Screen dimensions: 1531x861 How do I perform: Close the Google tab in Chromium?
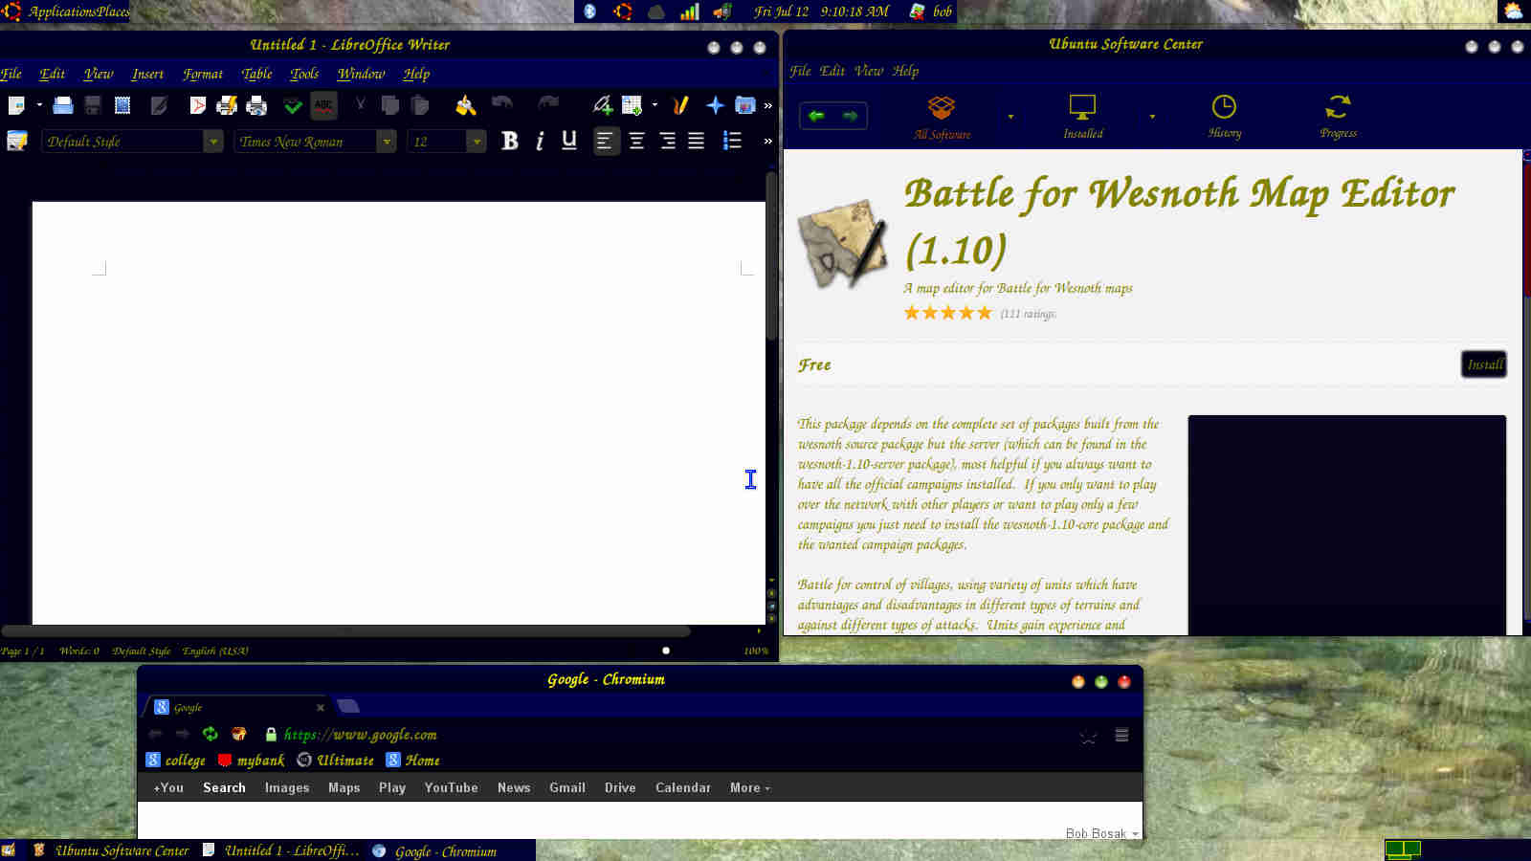(x=321, y=708)
